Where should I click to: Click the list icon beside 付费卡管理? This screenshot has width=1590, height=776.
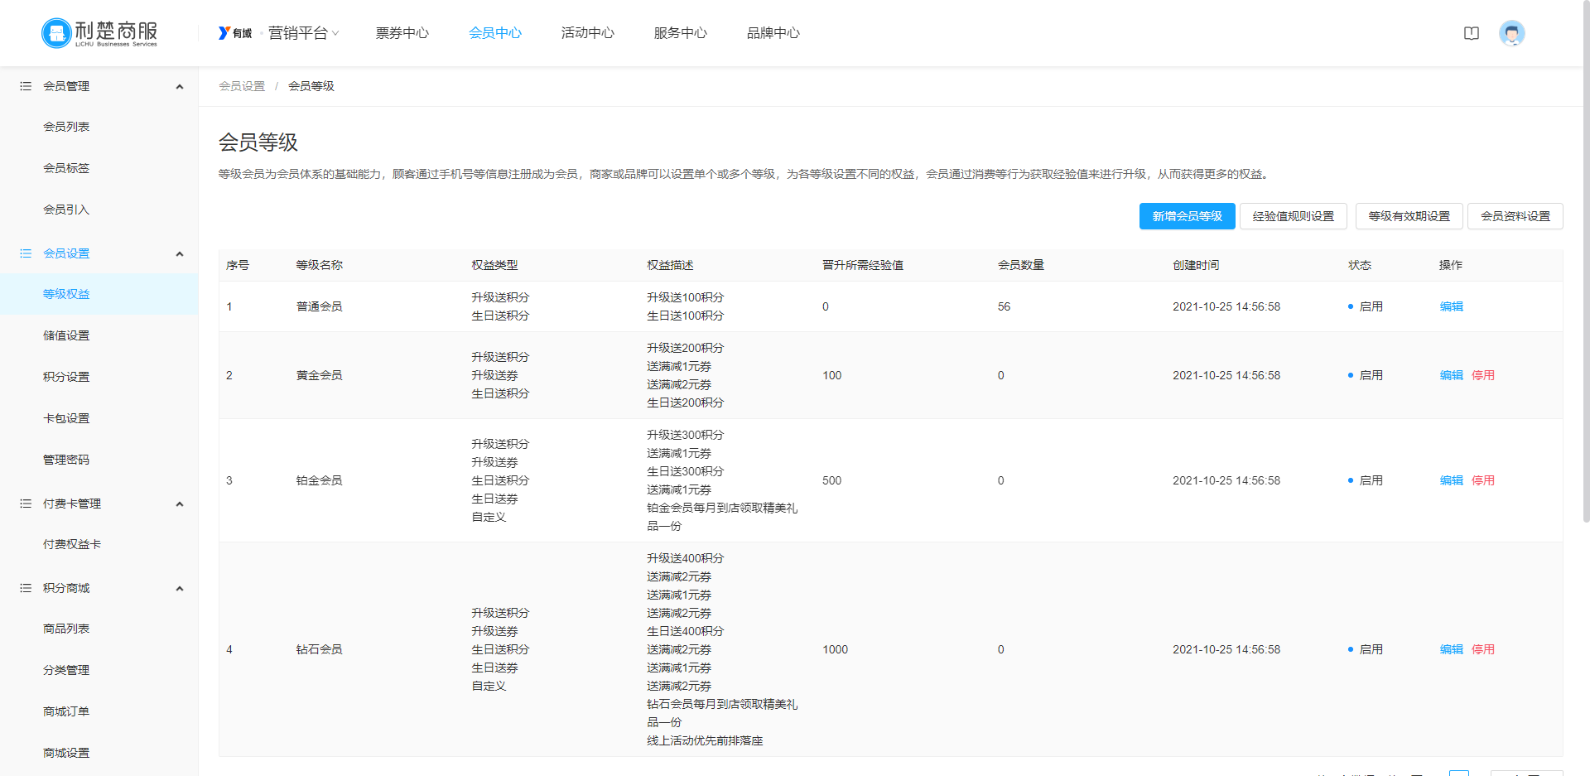coord(26,504)
